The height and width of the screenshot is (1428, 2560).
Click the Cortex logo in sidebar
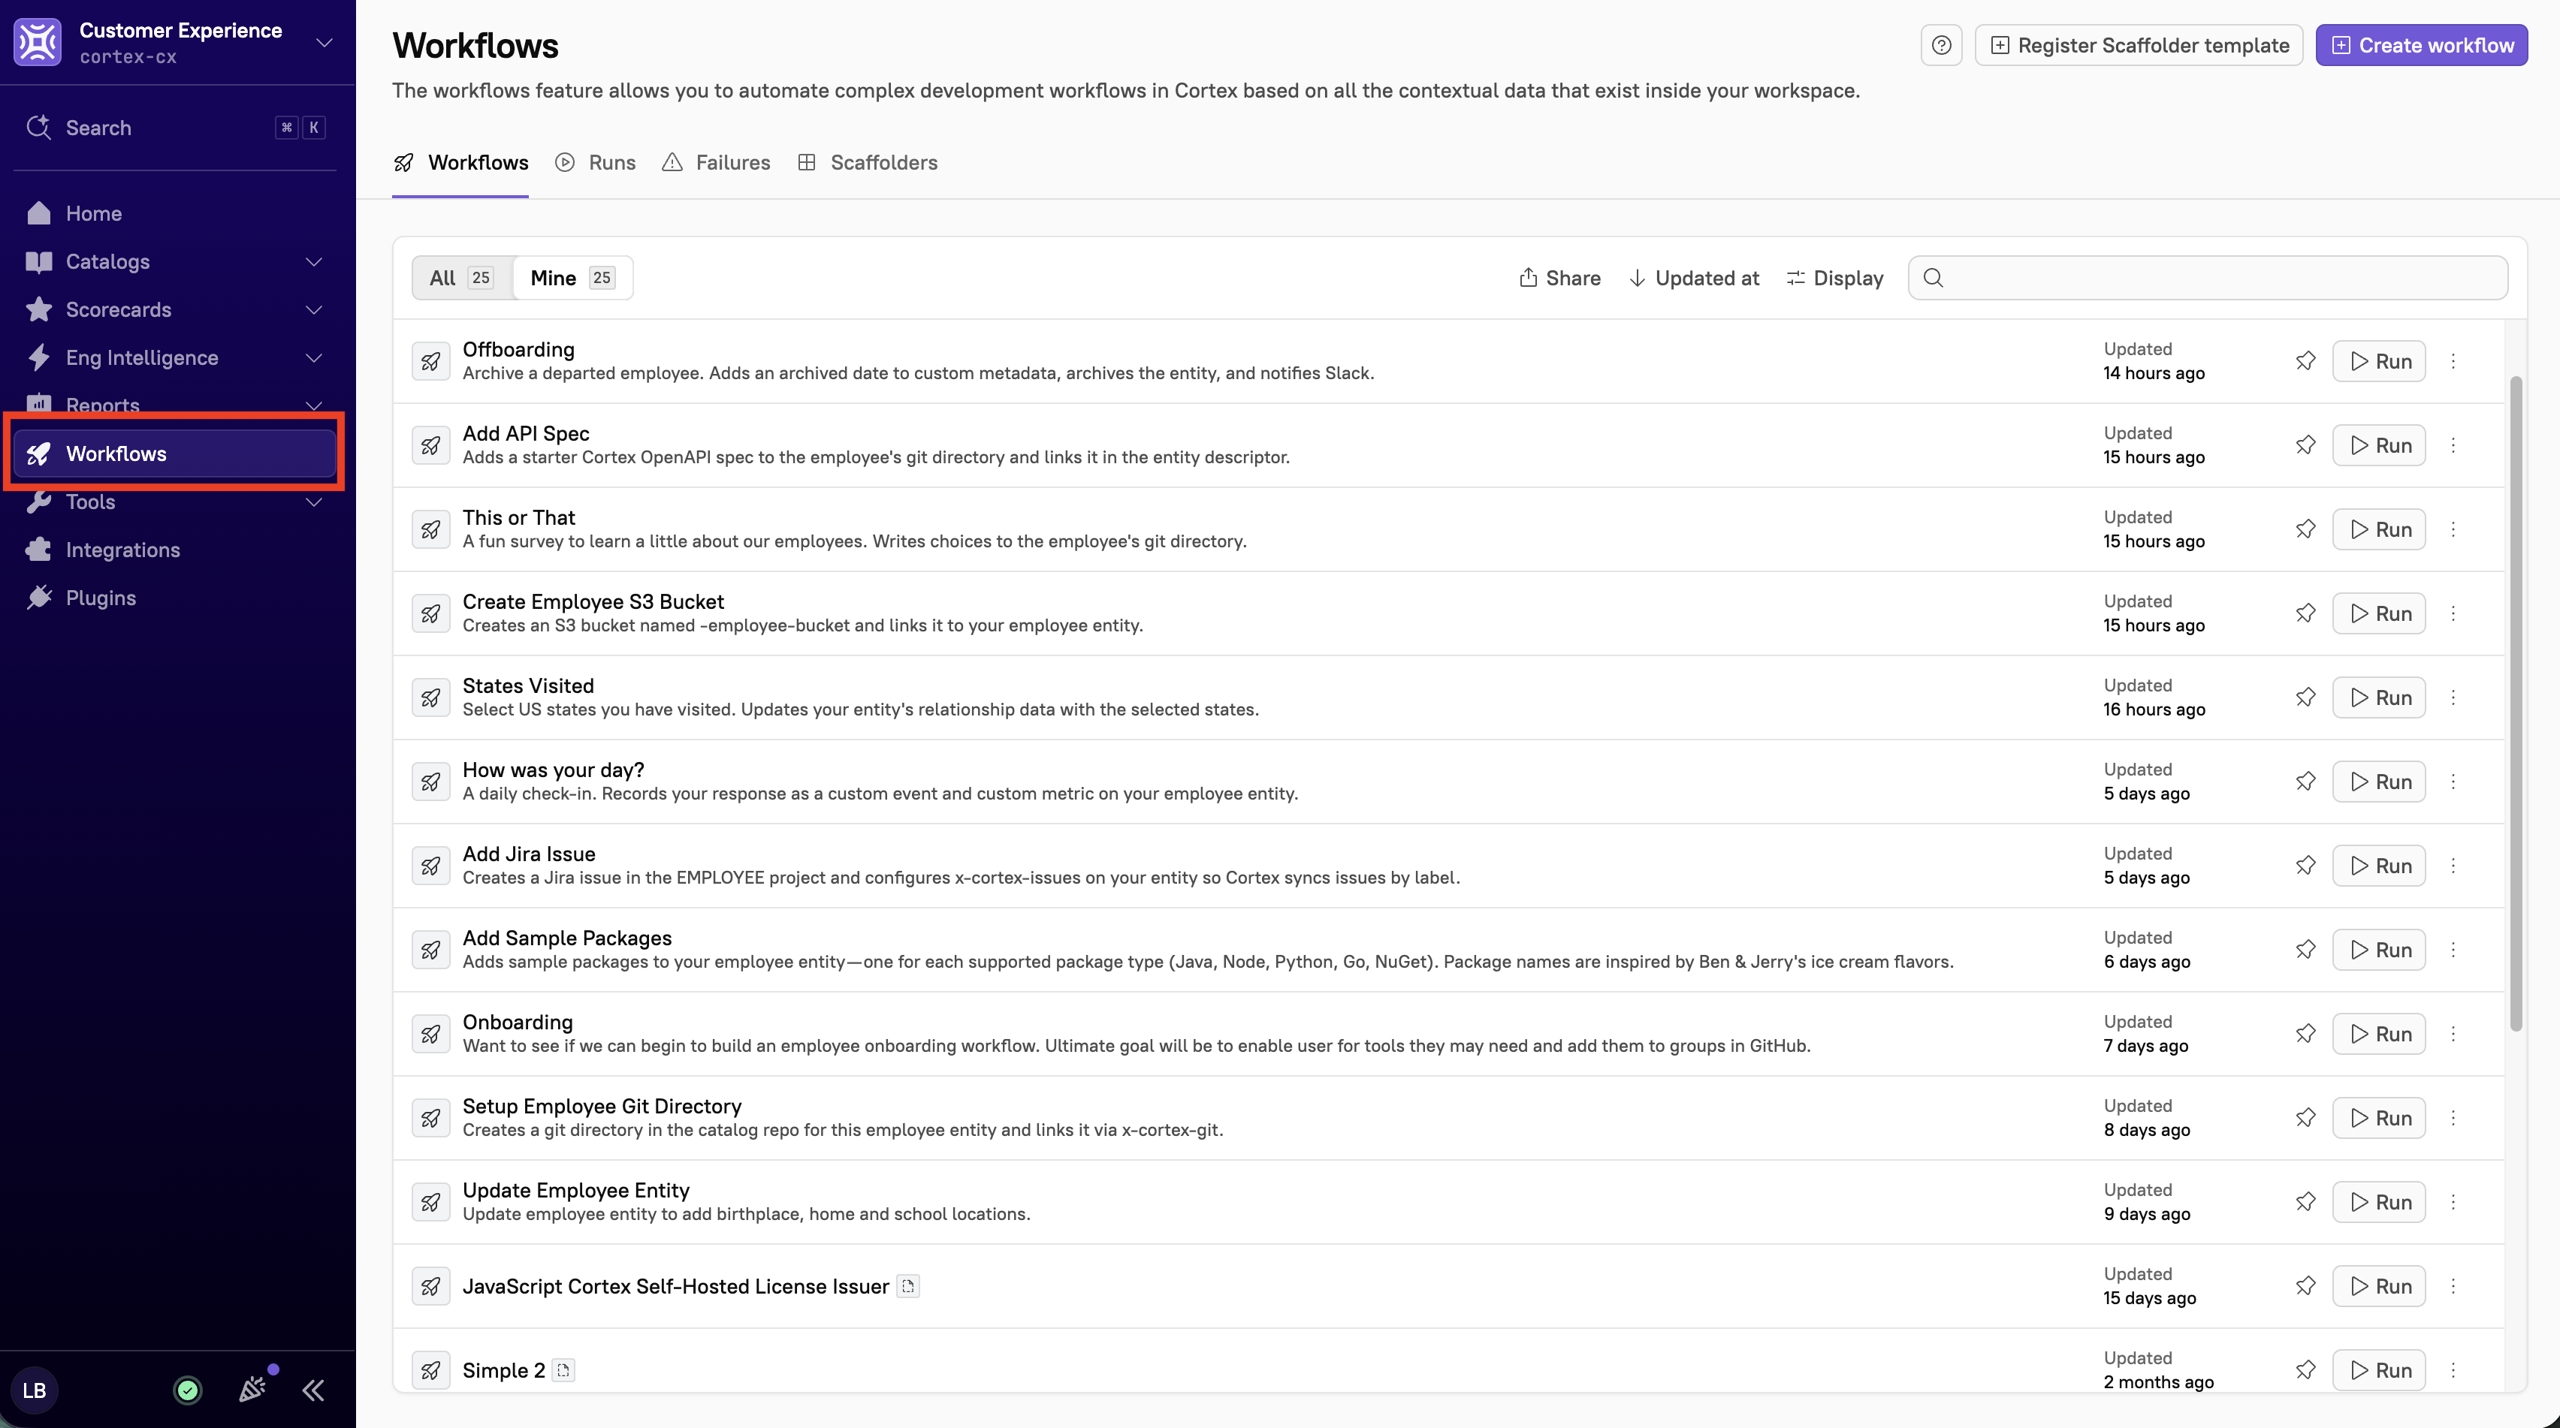(x=38, y=43)
